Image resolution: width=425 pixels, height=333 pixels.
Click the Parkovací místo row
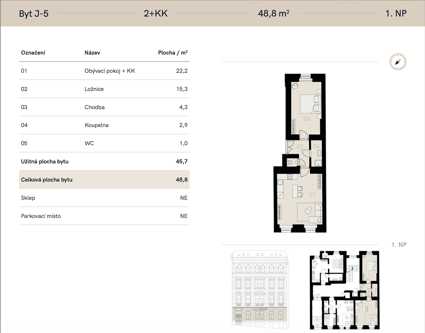pyautogui.click(x=104, y=216)
